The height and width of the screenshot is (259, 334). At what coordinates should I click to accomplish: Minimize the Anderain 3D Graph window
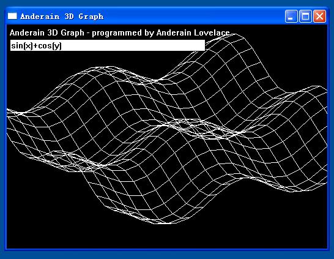291,16
